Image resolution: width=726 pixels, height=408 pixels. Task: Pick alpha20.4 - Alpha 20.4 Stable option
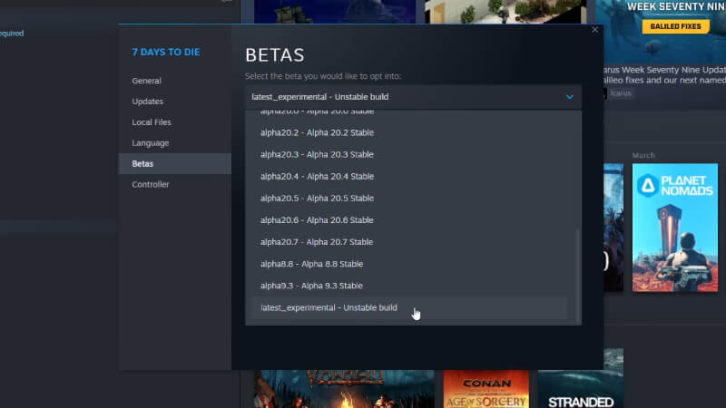coord(317,177)
